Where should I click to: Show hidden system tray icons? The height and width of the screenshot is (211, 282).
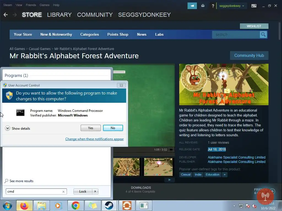coord(234,206)
